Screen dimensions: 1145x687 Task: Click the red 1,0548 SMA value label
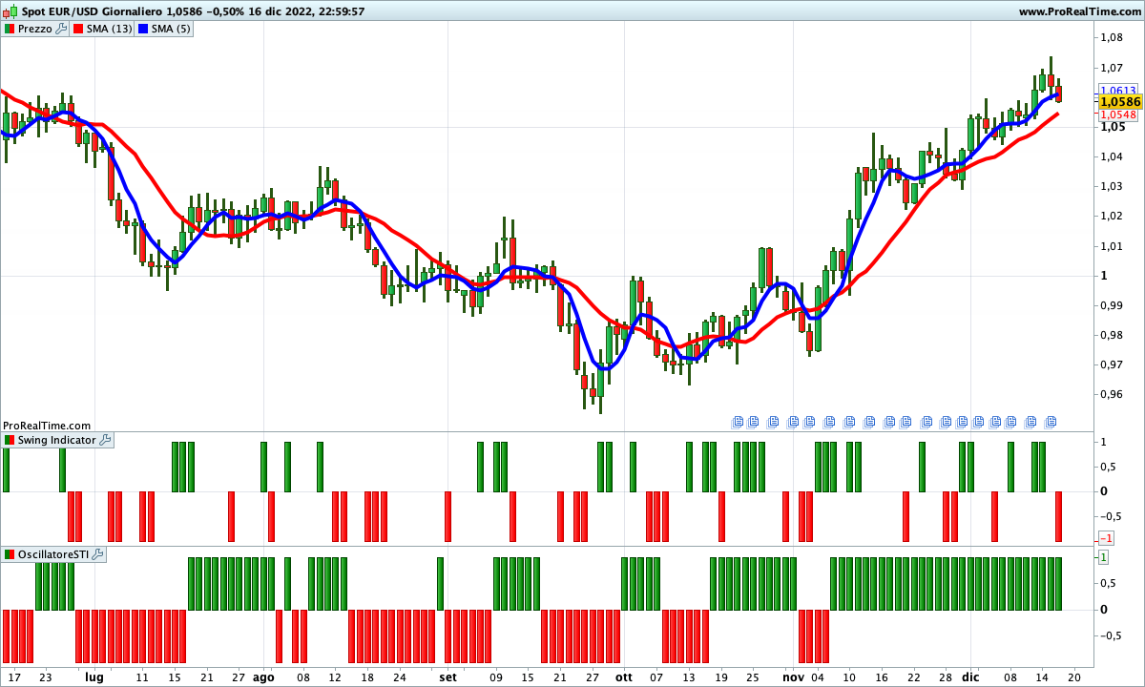[1118, 114]
